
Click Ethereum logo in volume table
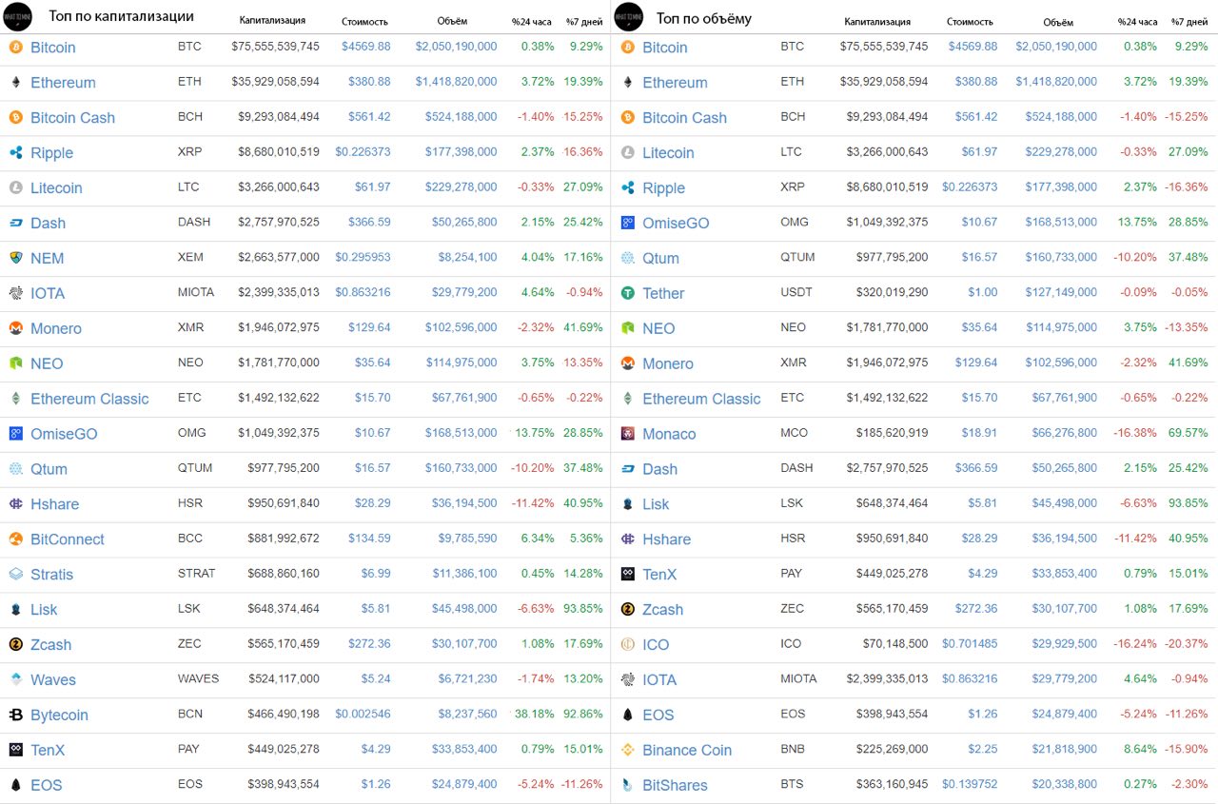[x=627, y=82]
